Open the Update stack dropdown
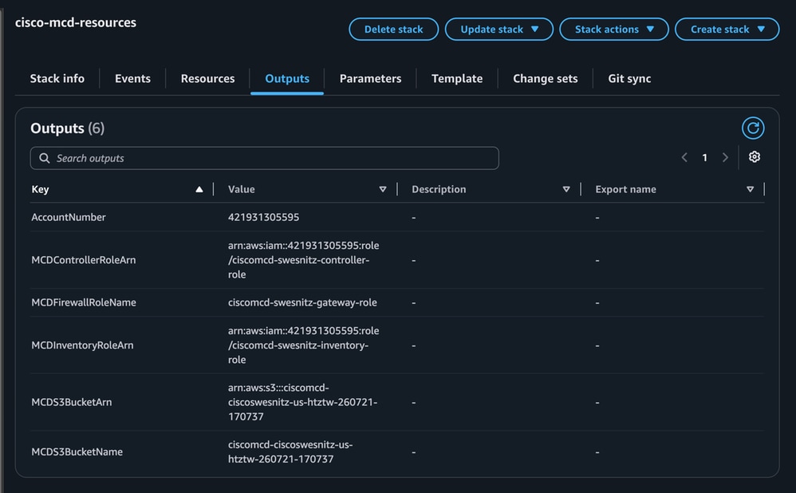Viewport: 796px width, 493px height. click(499, 30)
